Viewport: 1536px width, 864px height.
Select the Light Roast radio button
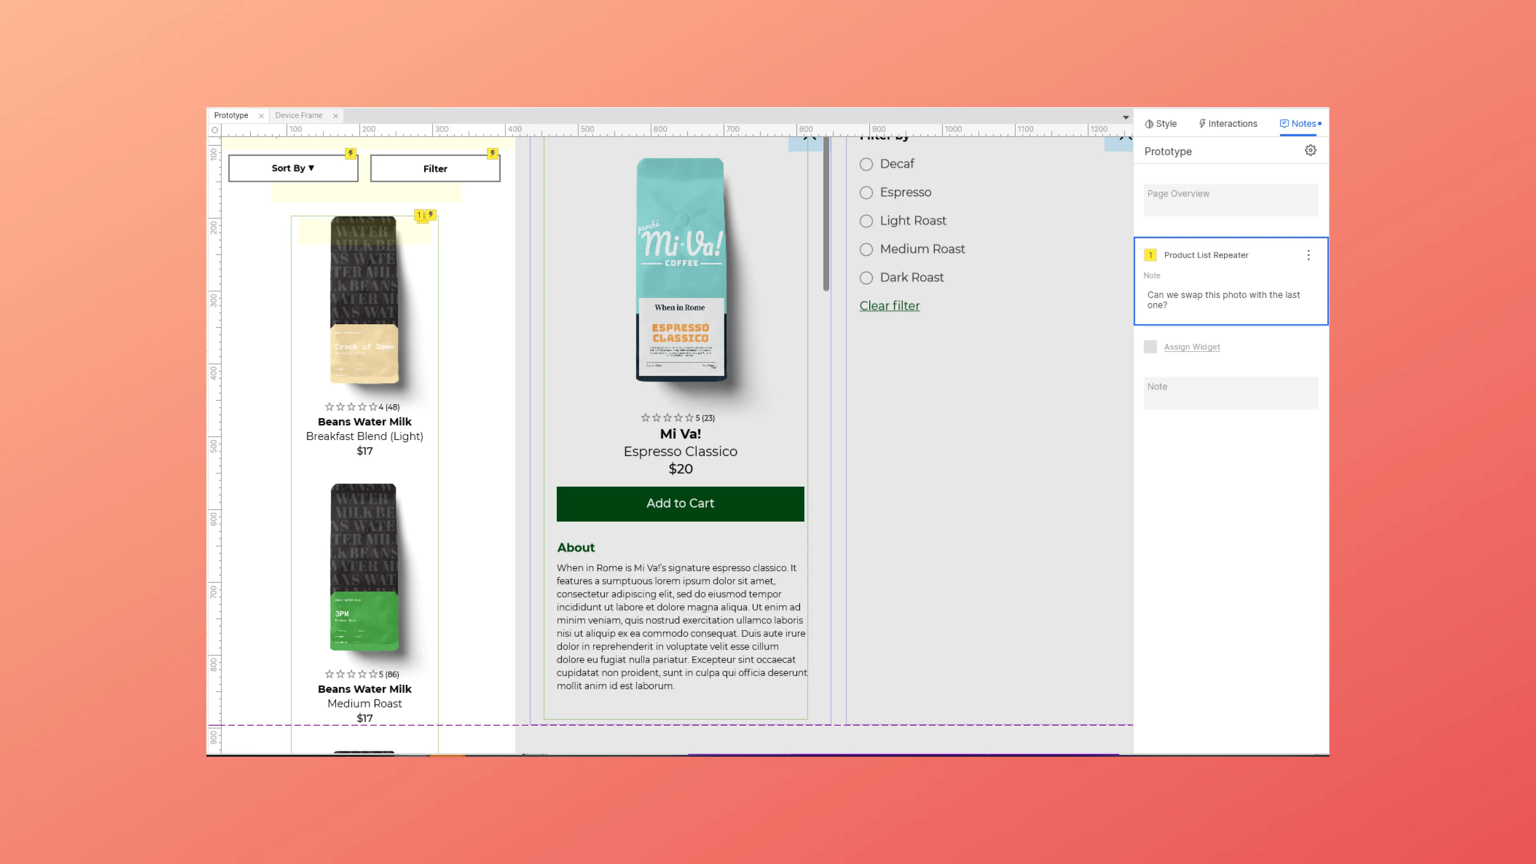tap(866, 221)
